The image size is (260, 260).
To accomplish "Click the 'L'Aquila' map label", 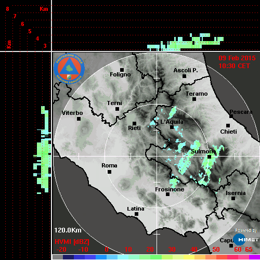I will tap(172, 122).
